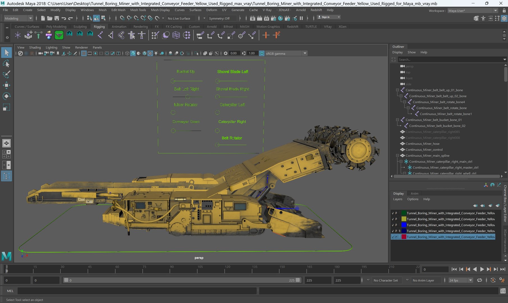This screenshot has width=508, height=303.
Task: Toggle visibility of selected red layer
Action: (393, 237)
